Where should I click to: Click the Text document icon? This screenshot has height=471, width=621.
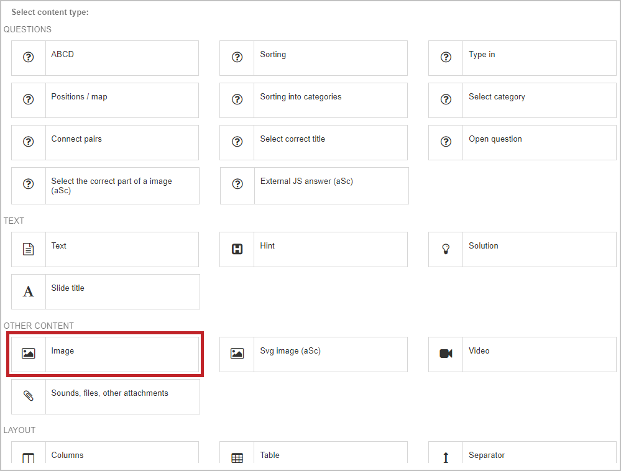coord(28,249)
